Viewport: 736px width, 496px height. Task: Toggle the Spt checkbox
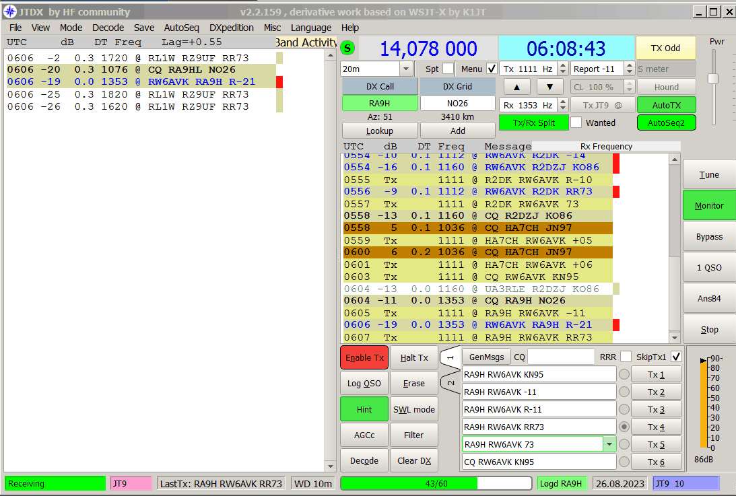pos(448,69)
